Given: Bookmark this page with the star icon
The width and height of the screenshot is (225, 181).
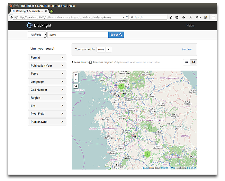Looking at the screenshot, I should [171, 17].
